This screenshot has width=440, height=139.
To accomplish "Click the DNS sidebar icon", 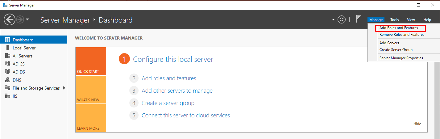I will pos(8,80).
